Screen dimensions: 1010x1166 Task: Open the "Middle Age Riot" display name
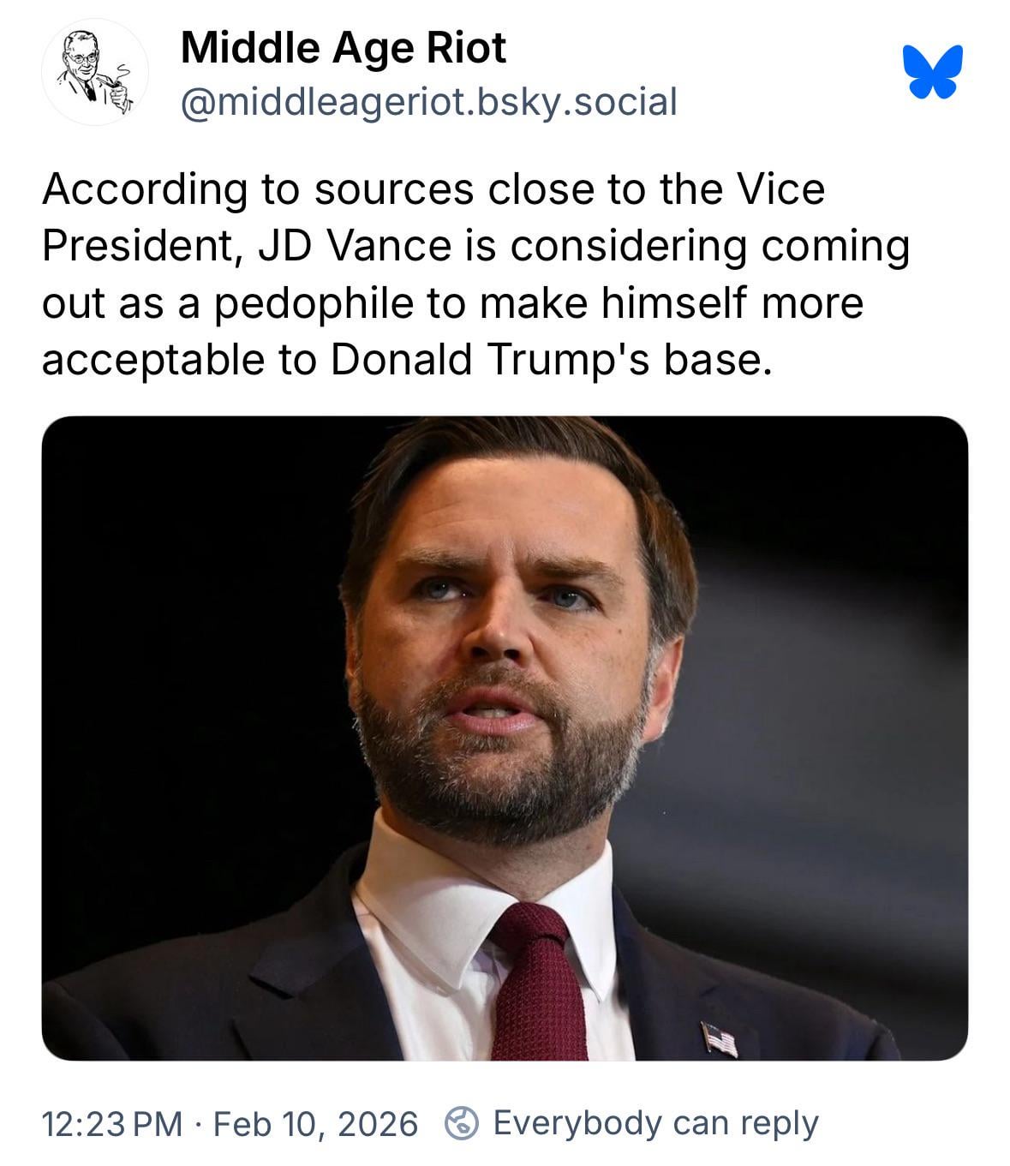[343, 47]
